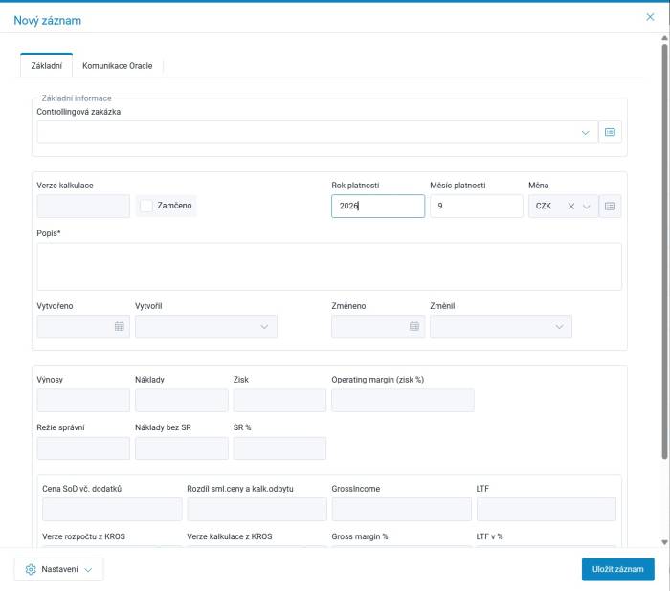Click the Výnosy field

[x=83, y=400]
